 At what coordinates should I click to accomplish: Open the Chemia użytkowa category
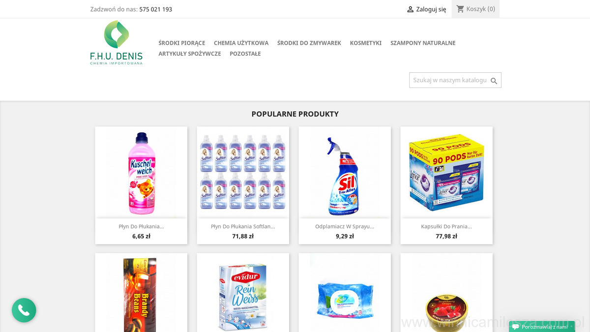[241, 43]
